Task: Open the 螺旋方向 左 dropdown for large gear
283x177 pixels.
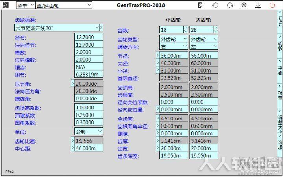Action: [203, 46]
